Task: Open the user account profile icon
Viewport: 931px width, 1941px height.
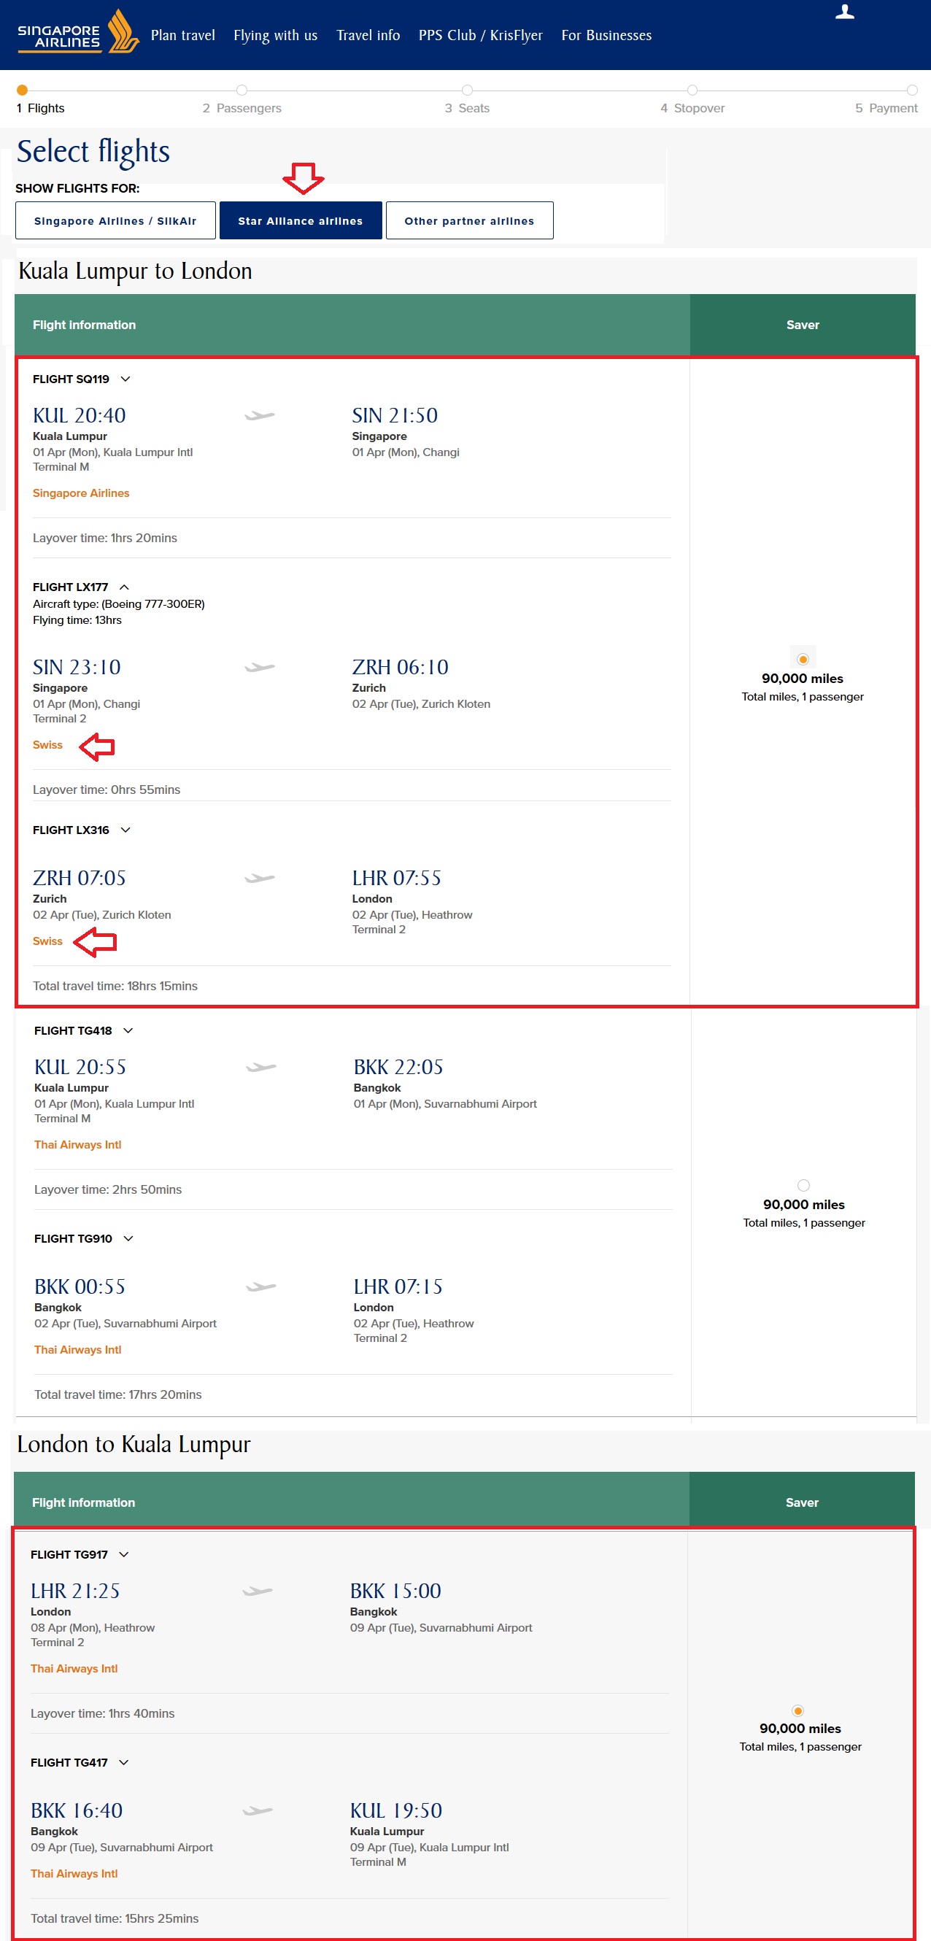Action: point(844,12)
